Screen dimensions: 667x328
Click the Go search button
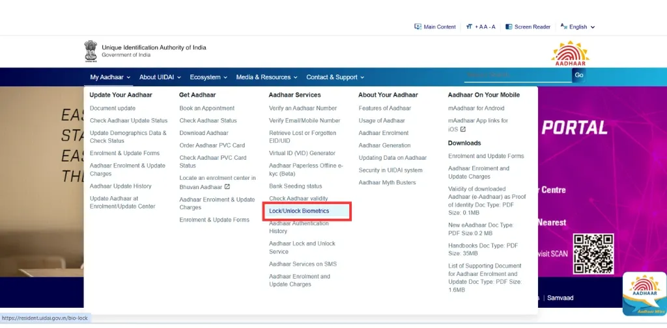578,75
